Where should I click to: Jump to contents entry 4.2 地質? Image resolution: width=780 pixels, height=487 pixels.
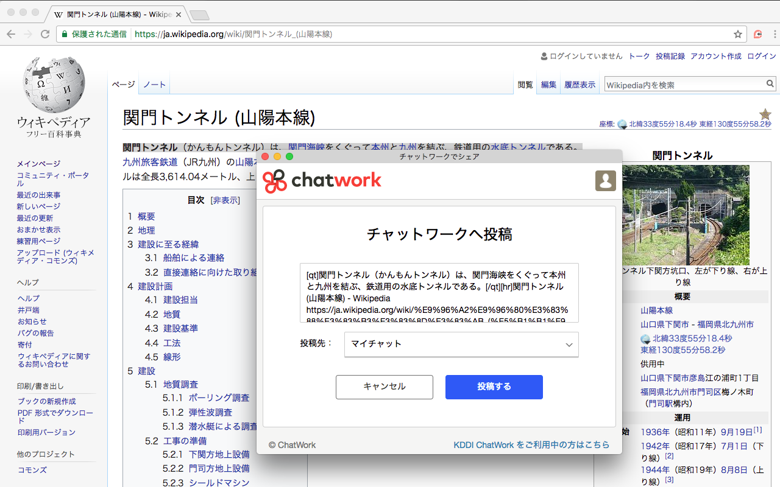coord(163,314)
